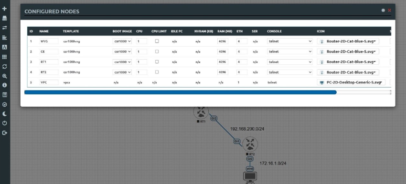406x184 pixels.
Task: Close the Configured Nodes dialog
Action: 389,10
